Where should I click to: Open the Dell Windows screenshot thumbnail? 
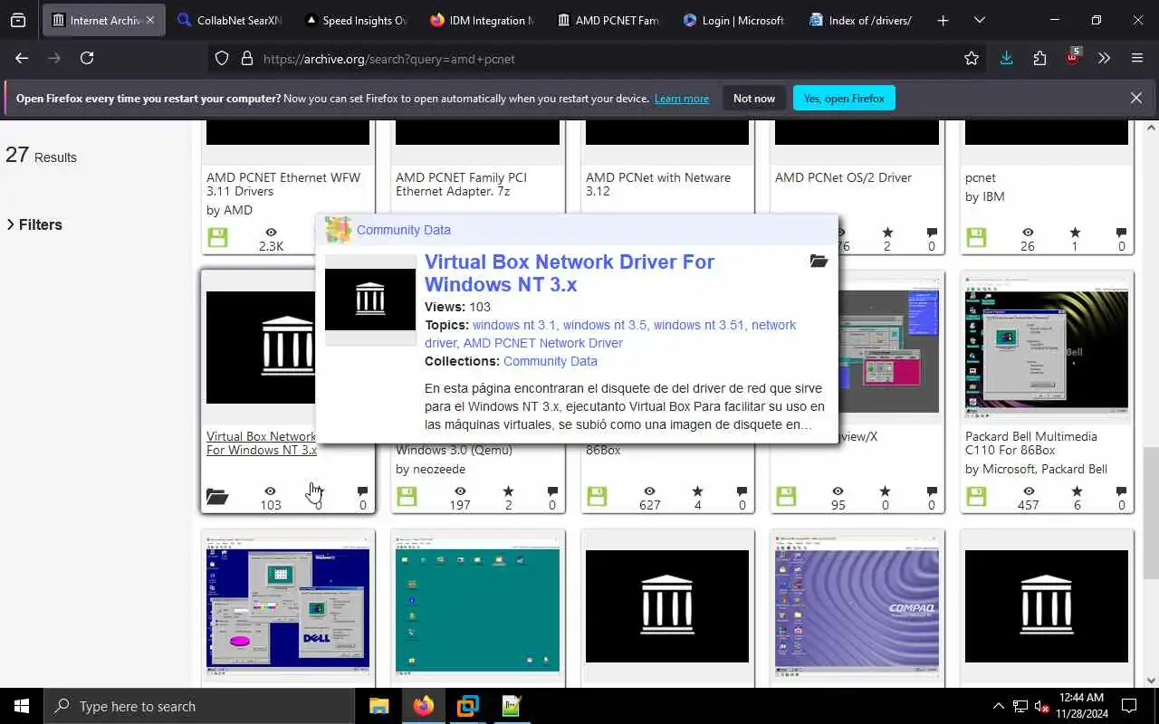(x=288, y=605)
